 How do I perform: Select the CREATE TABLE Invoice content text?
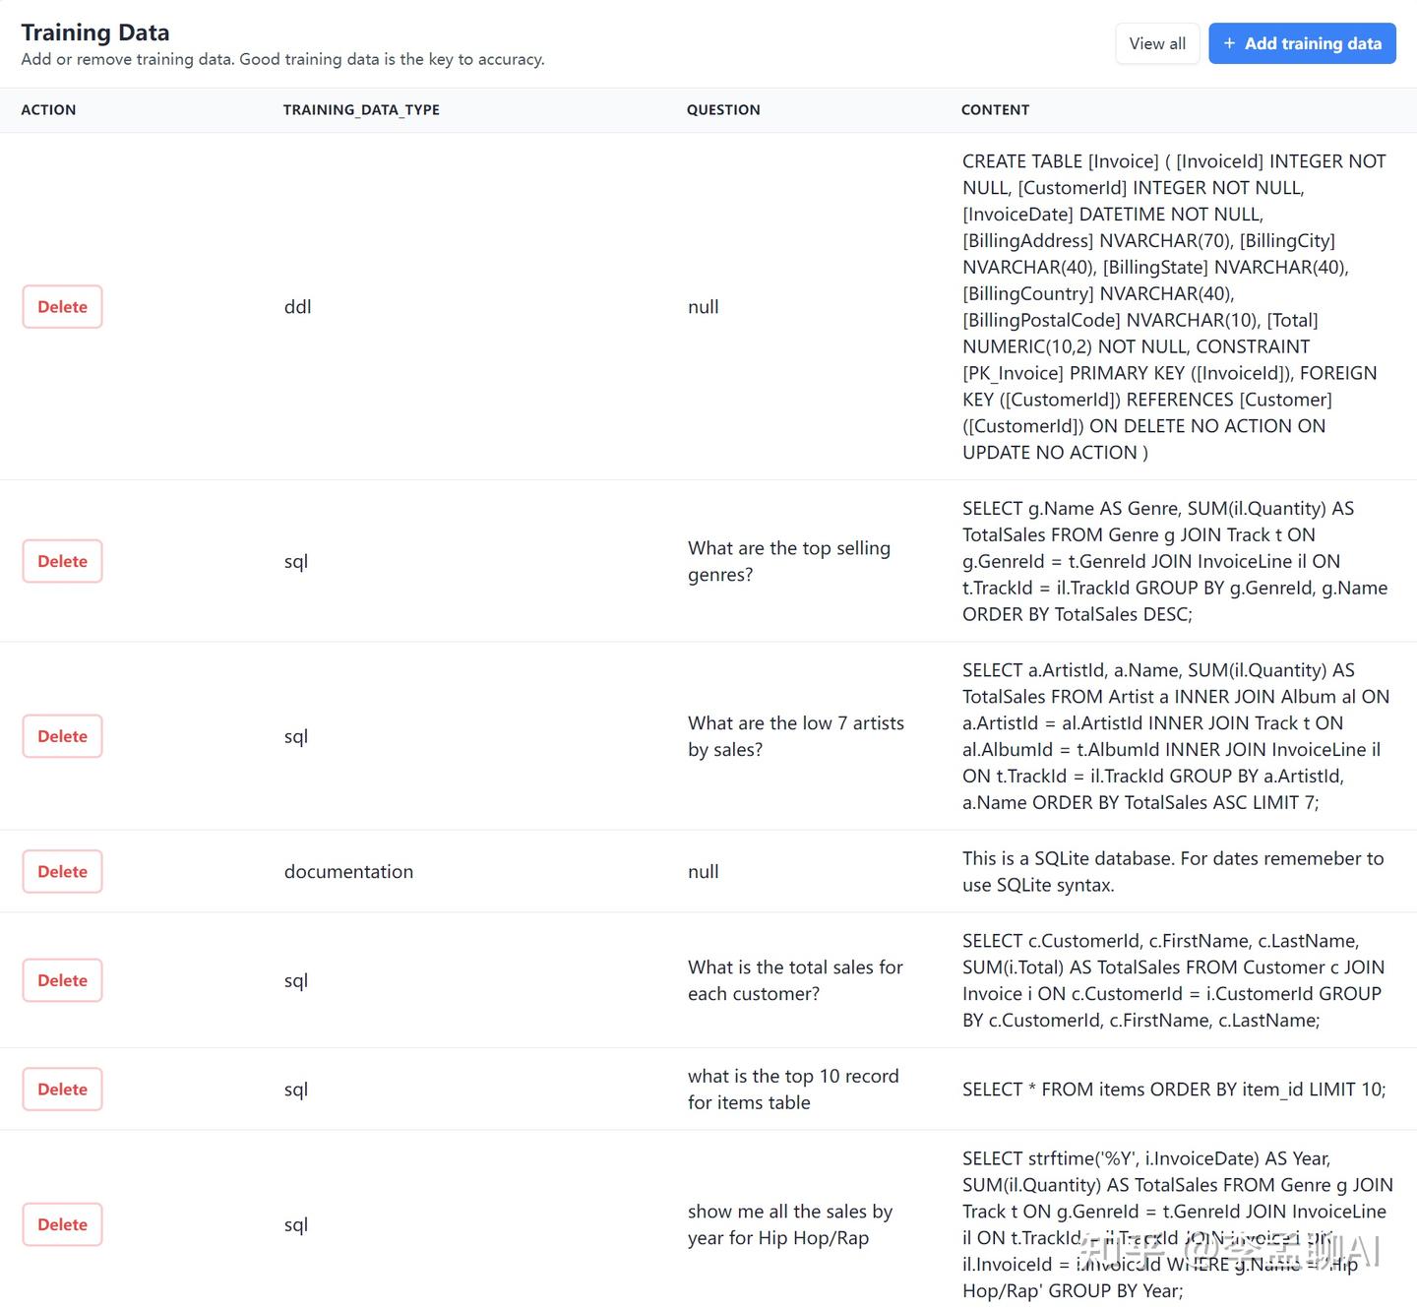[x=1174, y=307]
